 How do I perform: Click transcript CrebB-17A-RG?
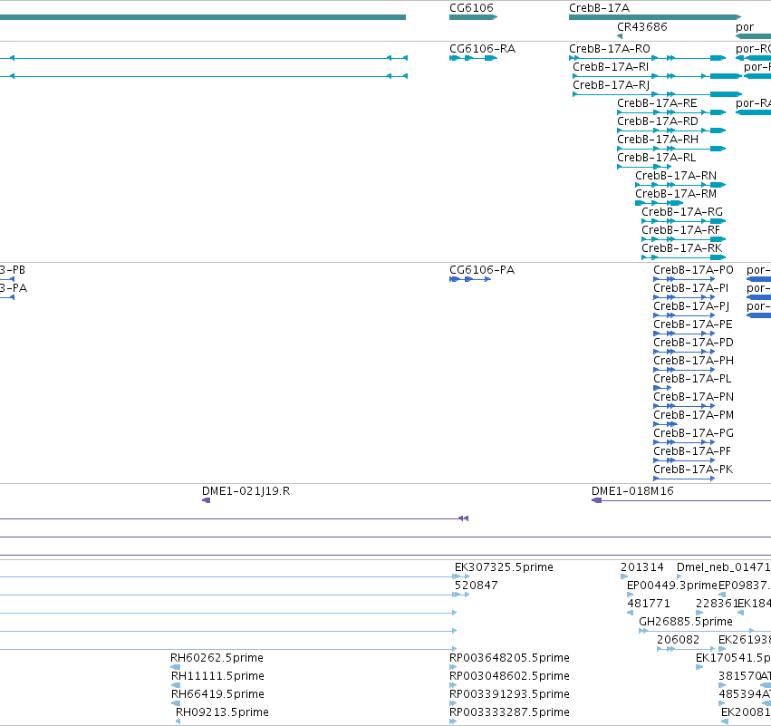[682, 212]
